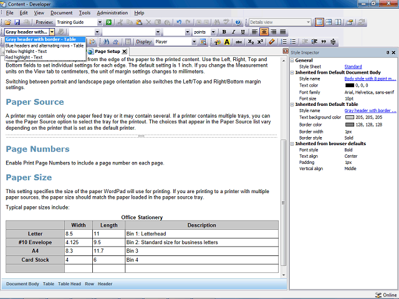
Task: Click the preview icon right of the Display box
Action: pyautogui.click(x=203, y=42)
